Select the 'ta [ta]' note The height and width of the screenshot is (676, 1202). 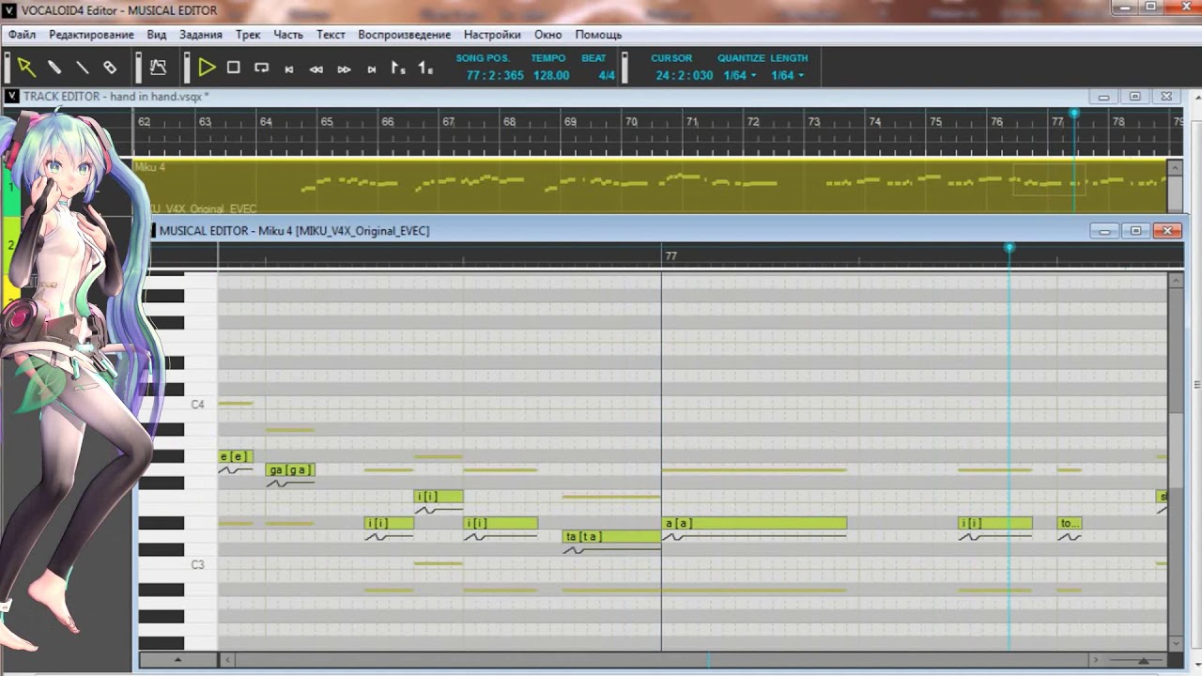click(611, 536)
